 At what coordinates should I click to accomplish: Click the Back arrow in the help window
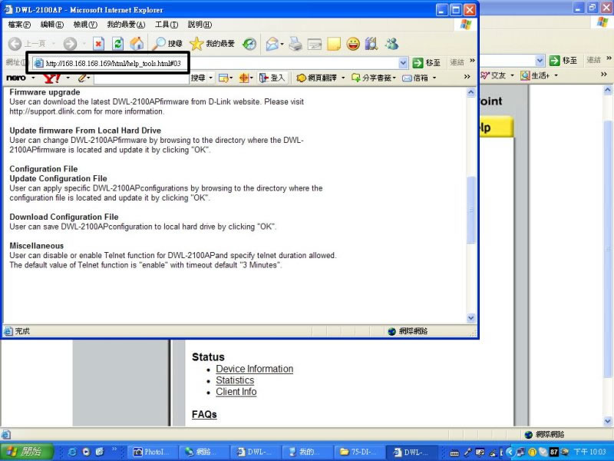coord(15,44)
